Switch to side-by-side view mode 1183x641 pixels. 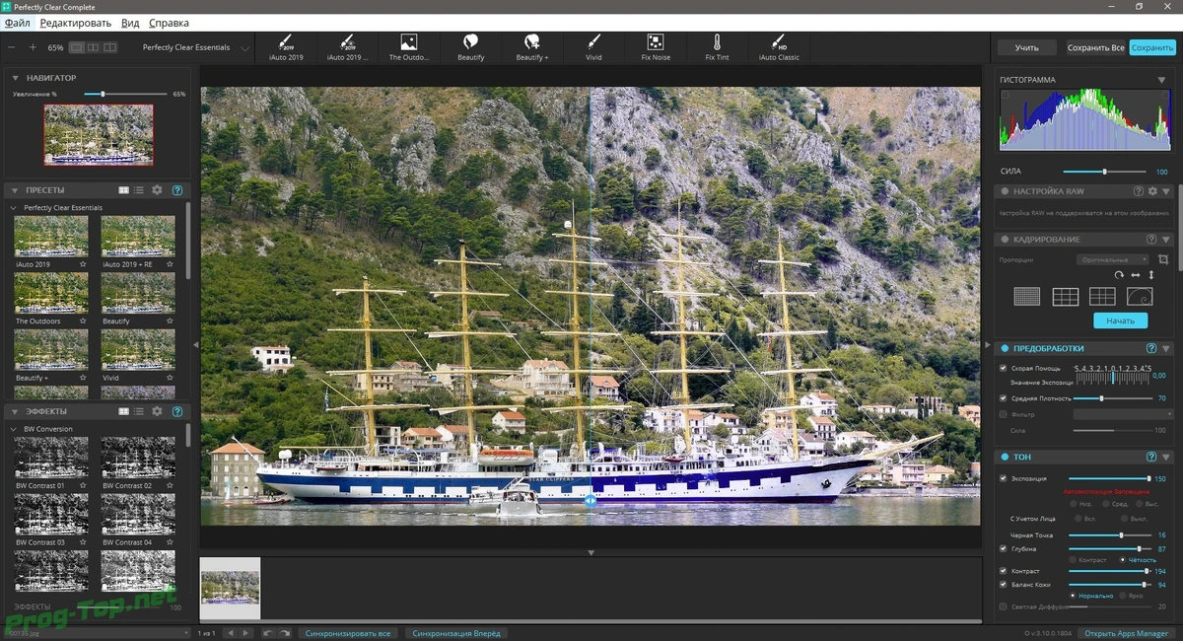point(93,46)
